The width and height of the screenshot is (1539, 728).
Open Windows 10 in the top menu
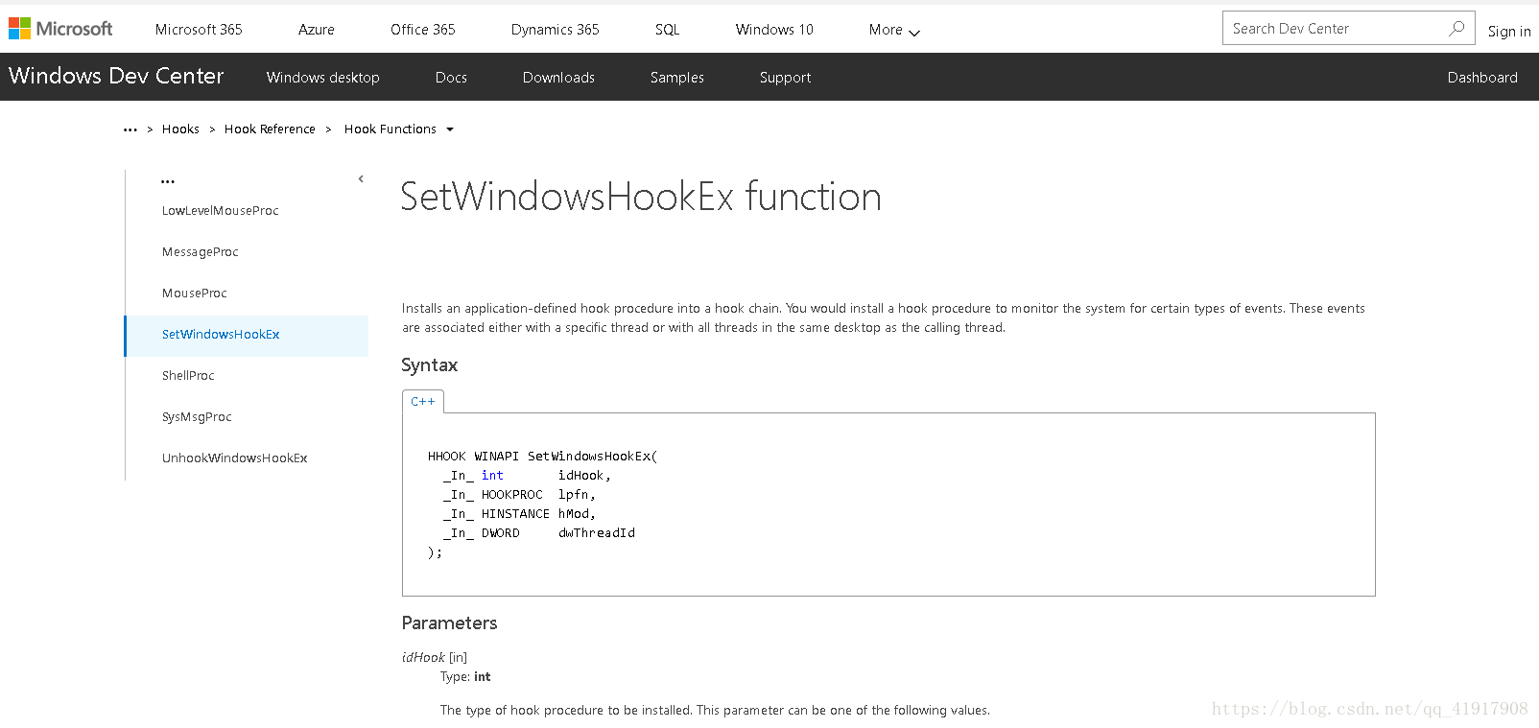[x=774, y=30]
